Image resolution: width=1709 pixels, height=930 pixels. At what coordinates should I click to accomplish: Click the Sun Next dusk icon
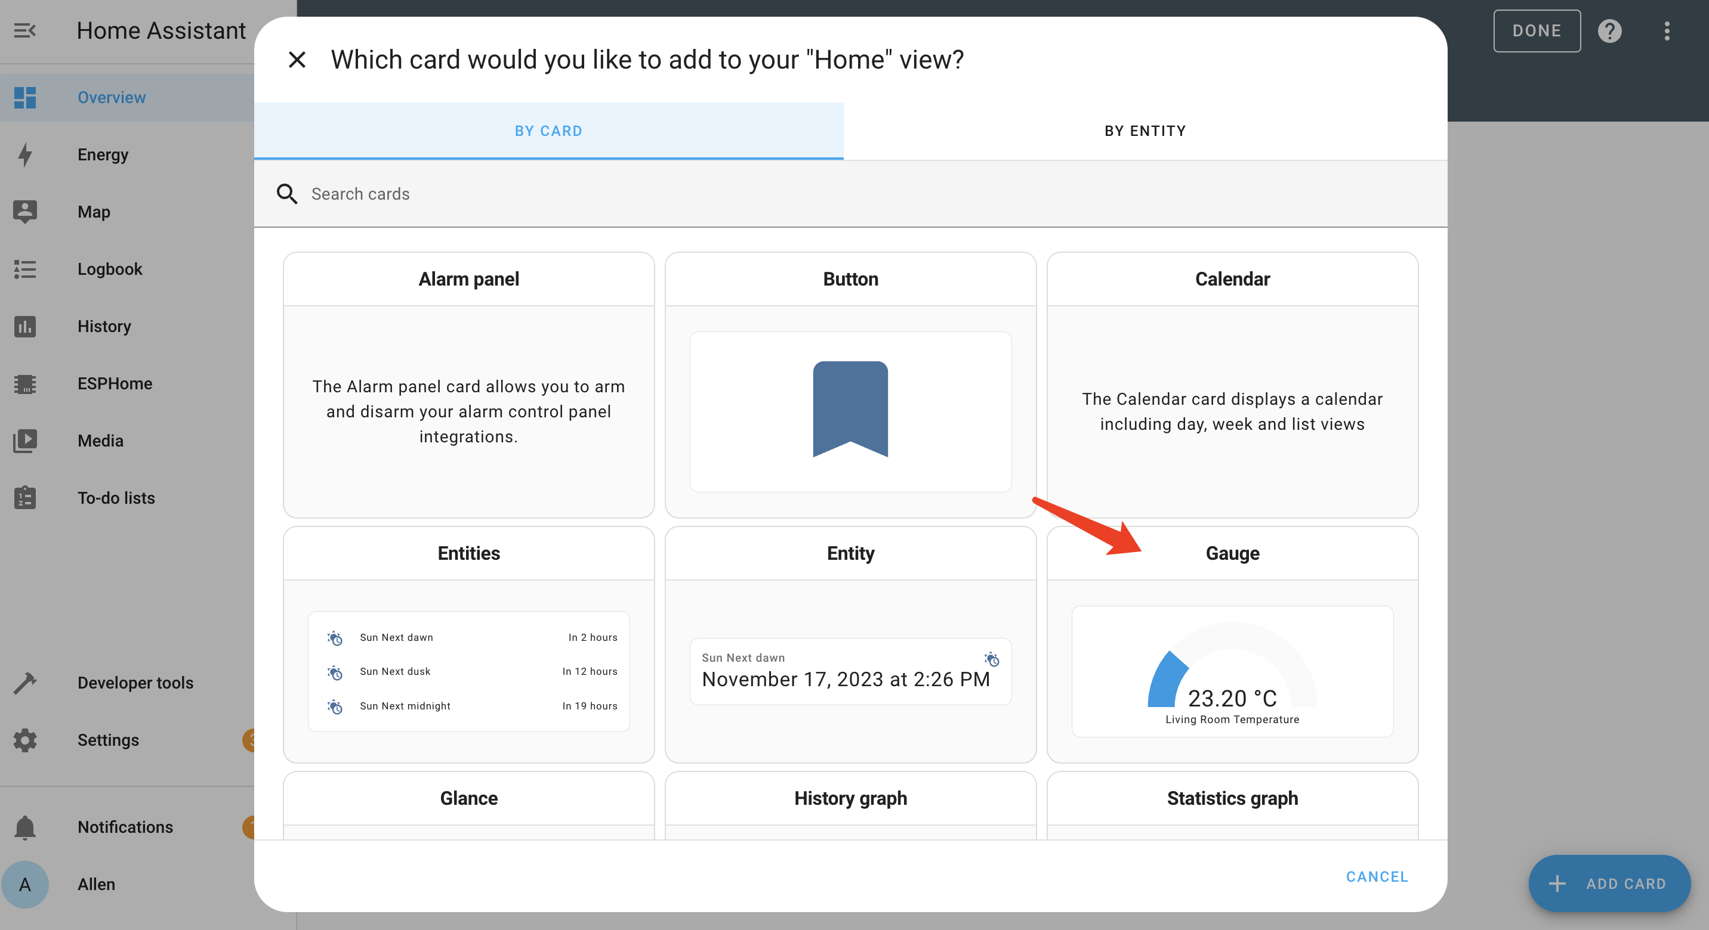[335, 672]
